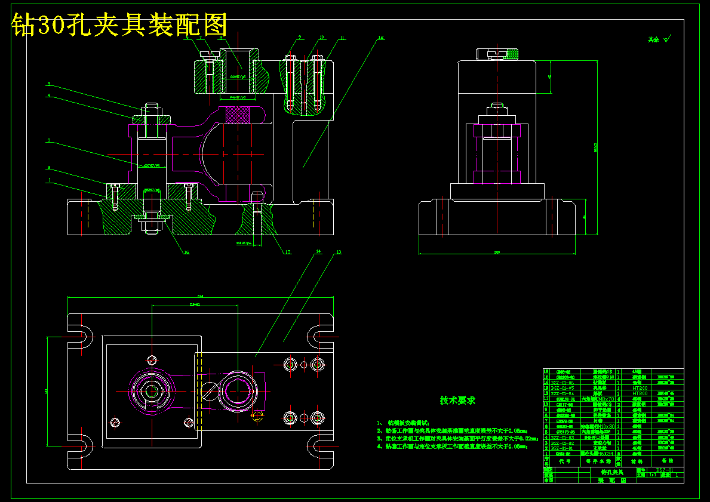Viewport: 710px width, 502px height.
Task: Click the 其余 surface roughness note
Action: coord(659,39)
